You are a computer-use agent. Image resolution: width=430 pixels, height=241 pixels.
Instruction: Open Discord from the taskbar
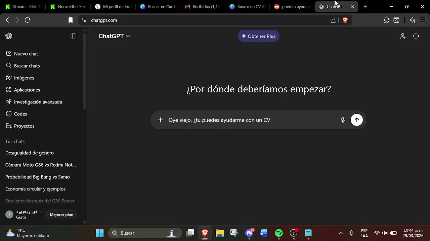(x=249, y=233)
